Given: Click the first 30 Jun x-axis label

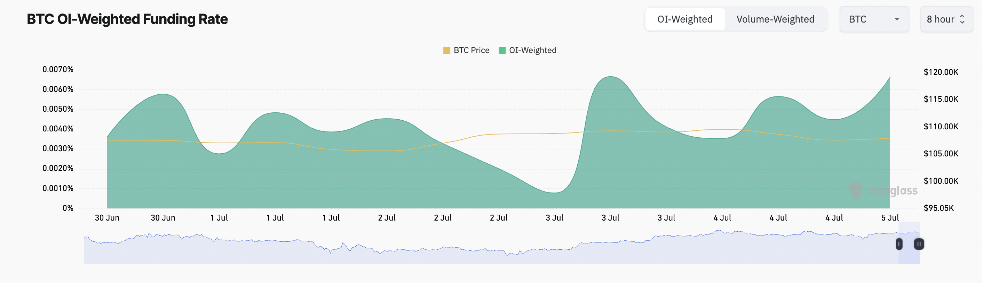Looking at the screenshot, I should coord(107,218).
